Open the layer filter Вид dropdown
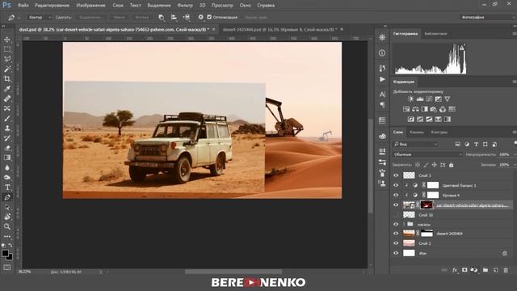This screenshot has height=291, width=517. point(415,145)
